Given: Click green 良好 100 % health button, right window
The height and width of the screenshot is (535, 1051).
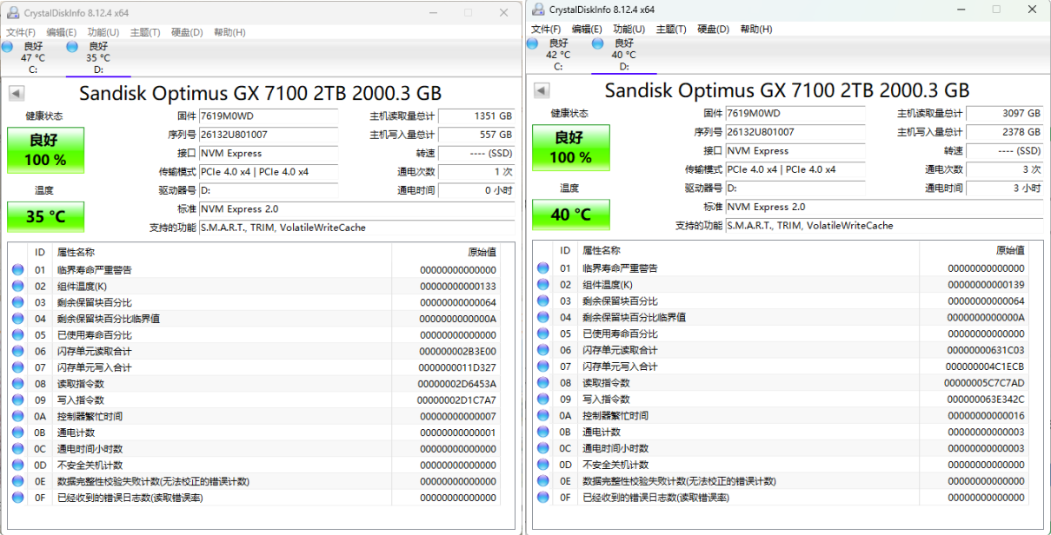Looking at the screenshot, I should tap(570, 148).
